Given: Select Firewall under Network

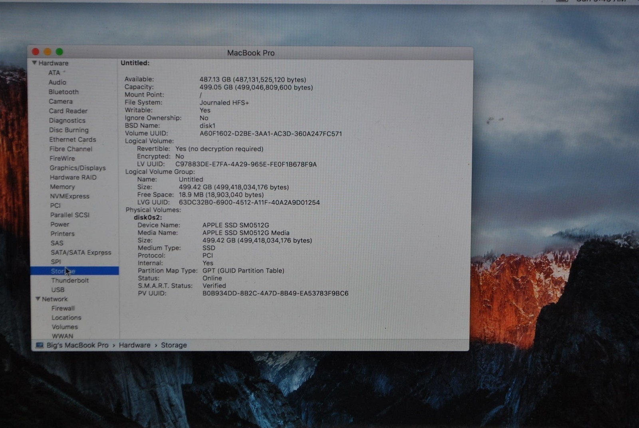Looking at the screenshot, I should coord(63,309).
